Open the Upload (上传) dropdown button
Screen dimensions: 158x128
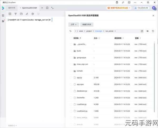[x=74, y=24]
